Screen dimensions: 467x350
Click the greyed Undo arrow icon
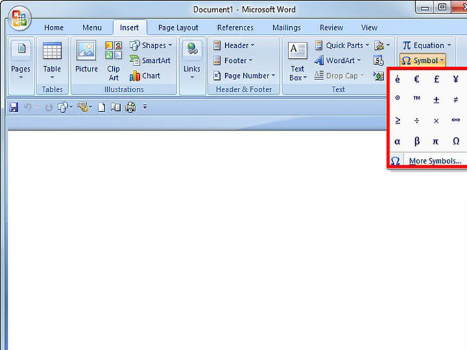pyautogui.click(x=28, y=107)
